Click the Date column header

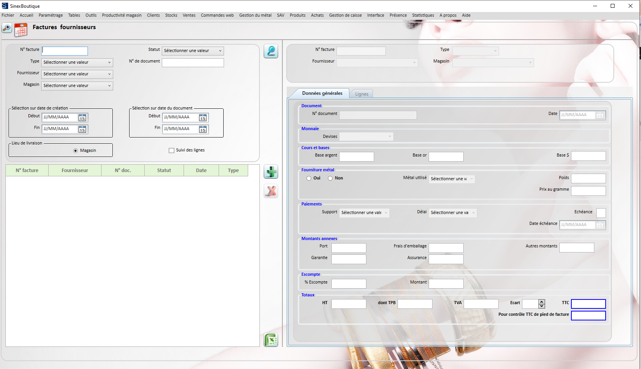pyautogui.click(x=201, y=171)
